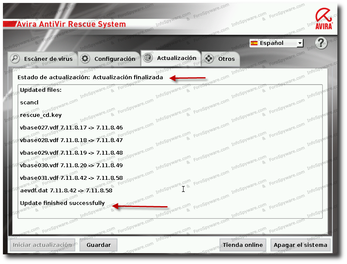Click the Iniciar actualización button
This screenshot has height=264, width=347.
tap(42, 245)
